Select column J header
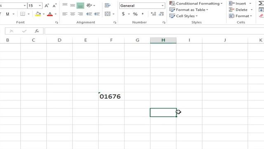264x149 pixels. coord(225,40)
